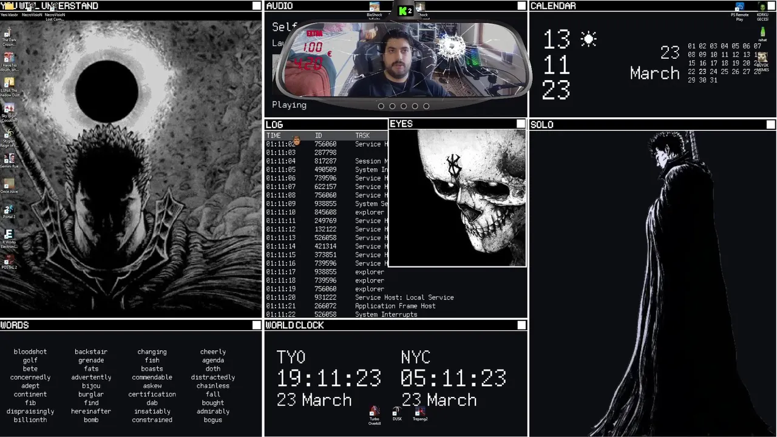Open the Portal 2 shortcut
The height and width of the screenshot is (437, 777).
pos(8,211)
